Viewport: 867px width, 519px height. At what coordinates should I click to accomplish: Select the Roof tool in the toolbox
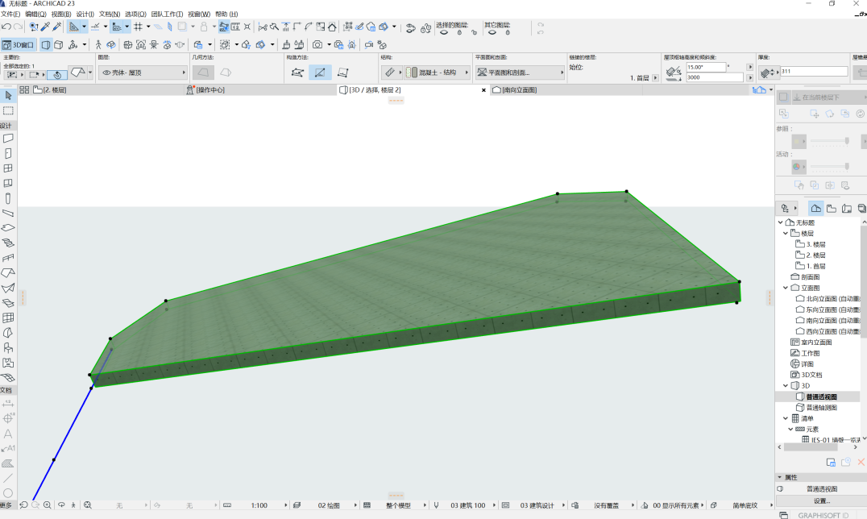(x=8, y=272)
